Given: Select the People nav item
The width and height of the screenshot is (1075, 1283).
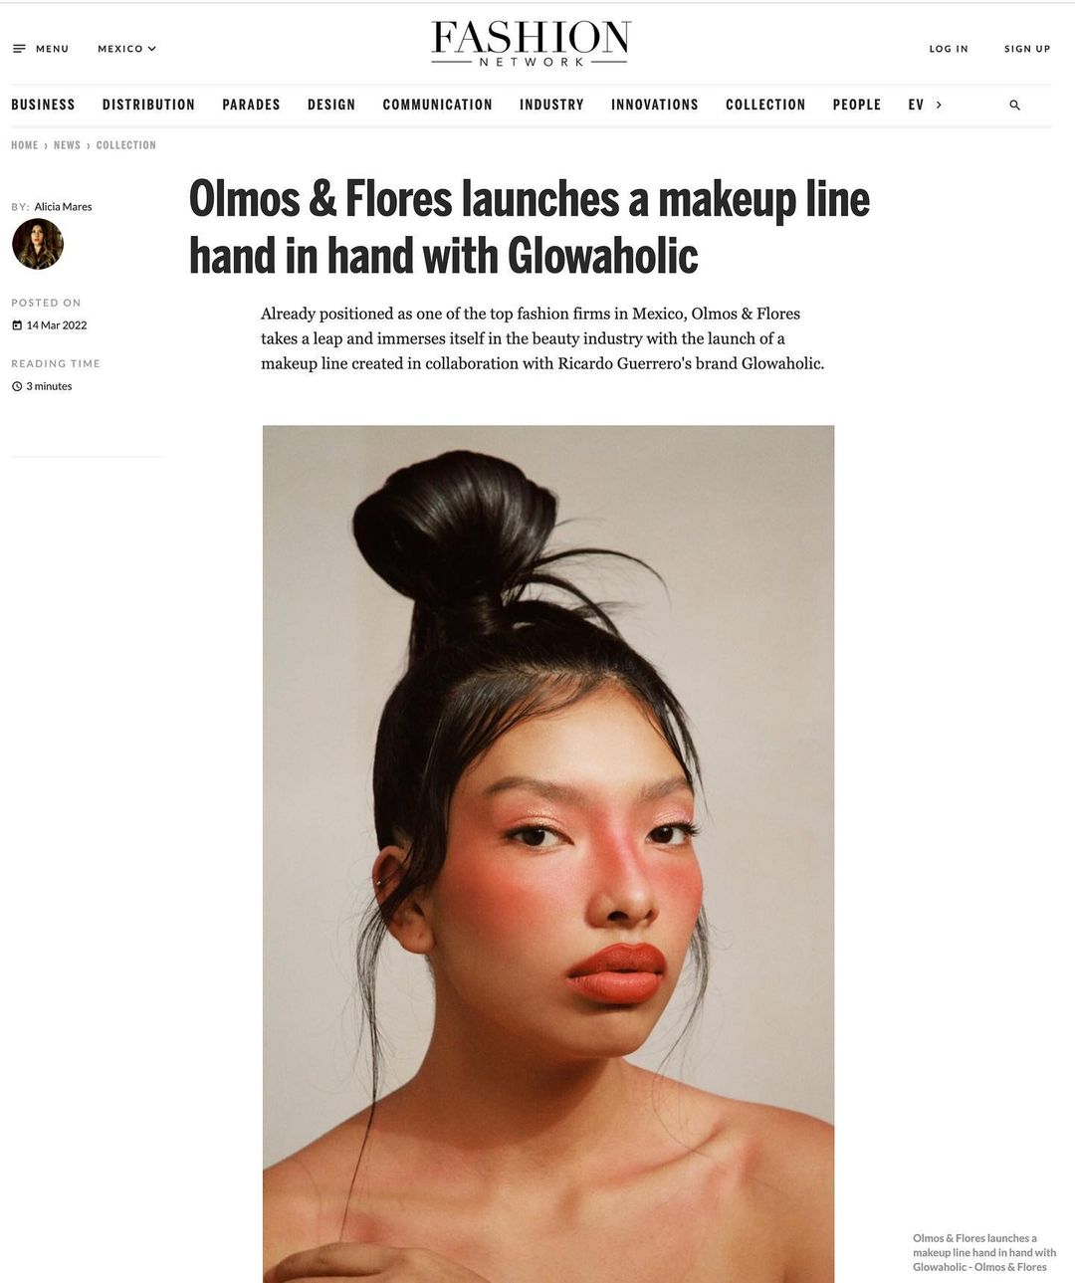Looking at the screenshot, I should (x=857, y=105).
